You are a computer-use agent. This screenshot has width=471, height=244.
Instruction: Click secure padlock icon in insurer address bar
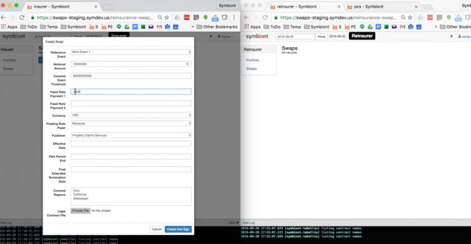coord(33,17)
